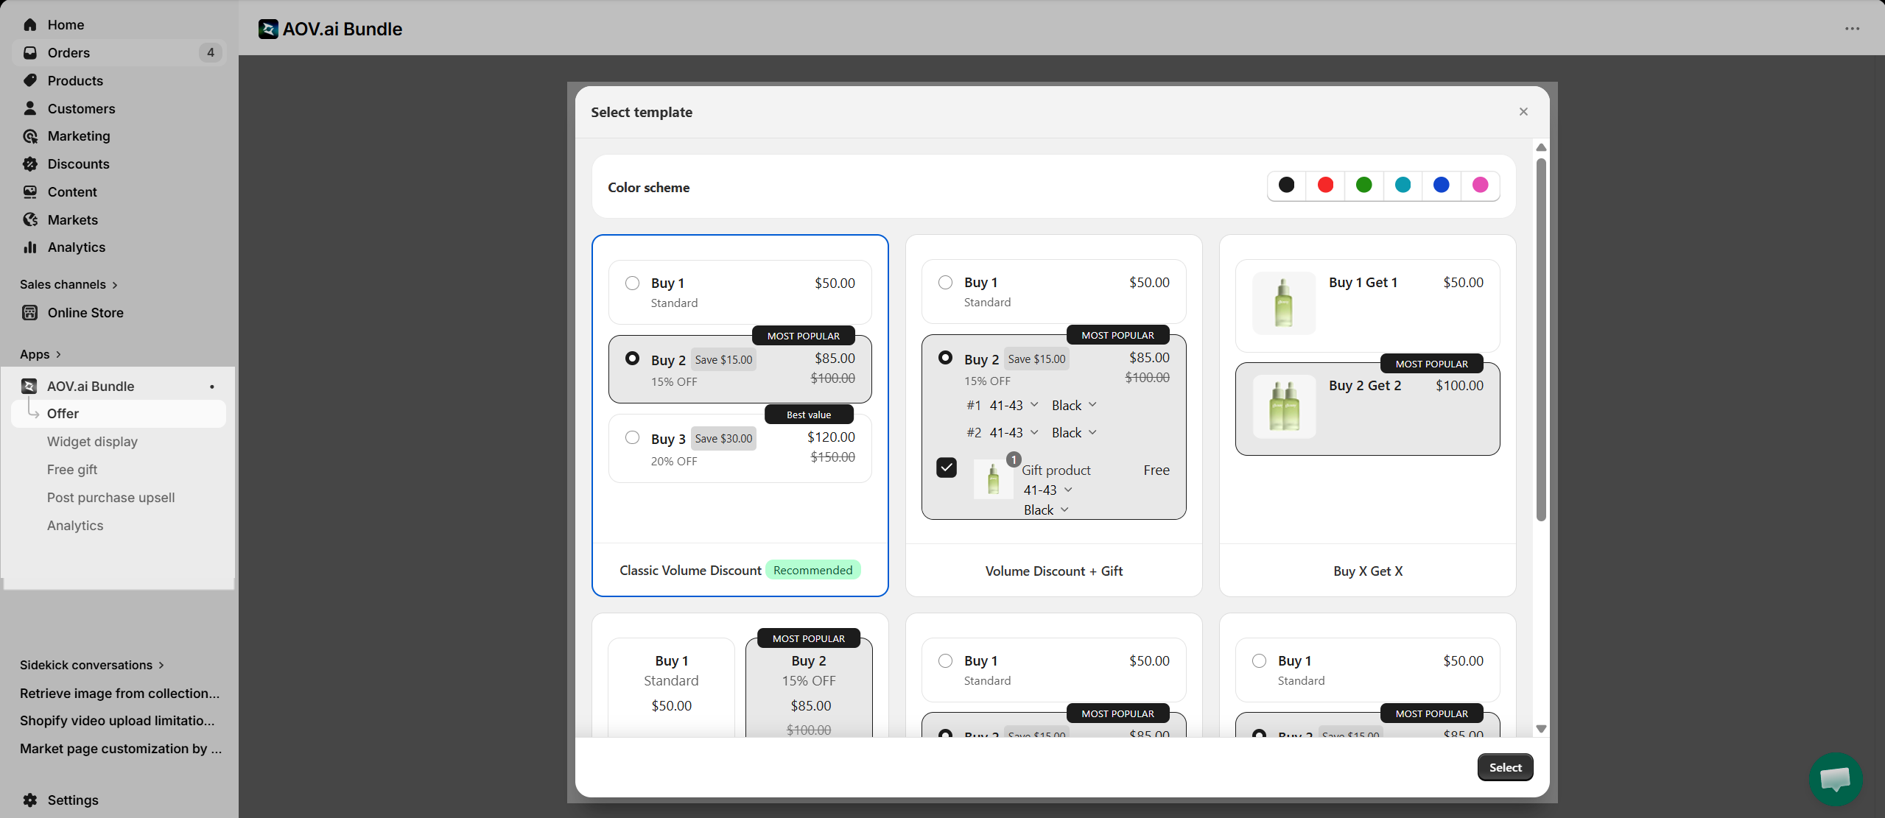Open the Widget display menu item

92,442
